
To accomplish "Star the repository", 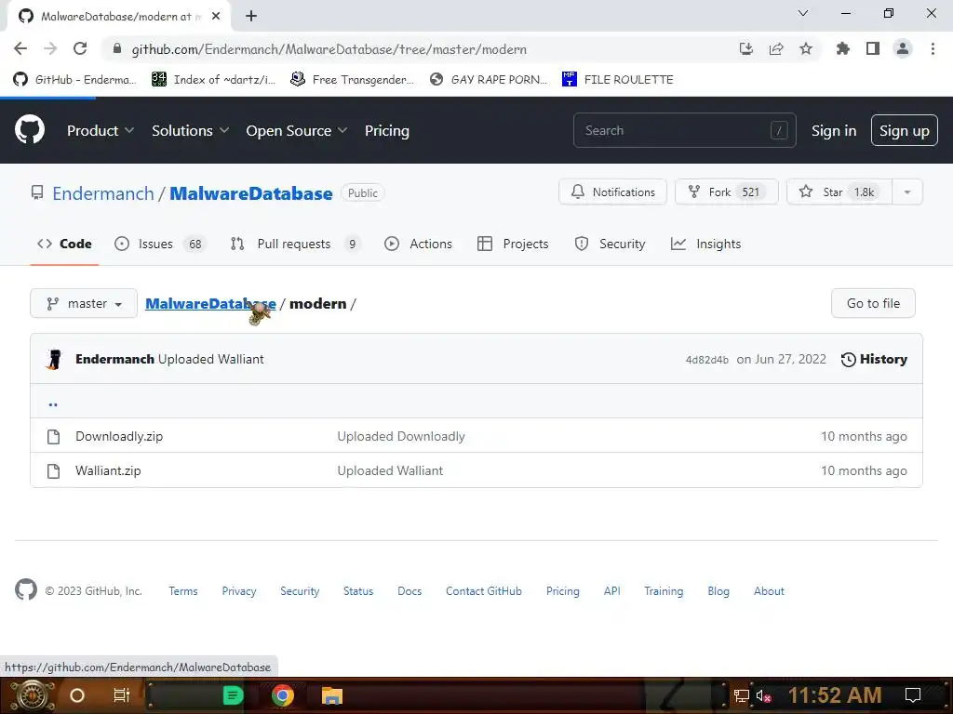I will pyautogui.click(x=839, y=192).
